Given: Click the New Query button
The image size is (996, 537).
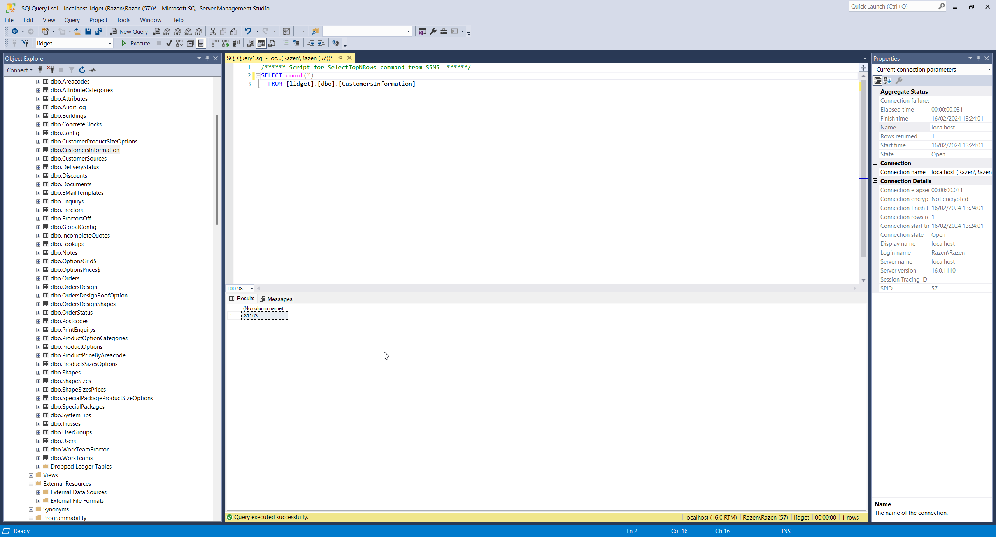Looking at the screenshot, I should click(x=129, y=31).
